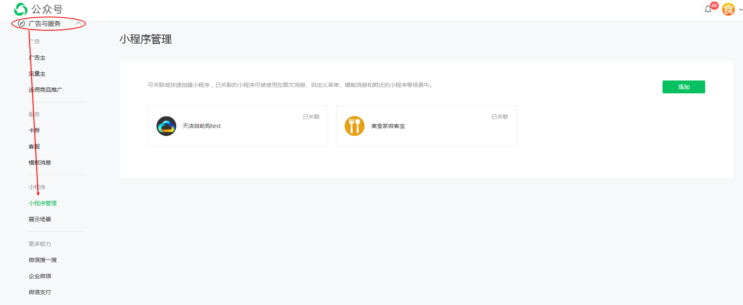This screenshot has height=305, width=743.
Task: Click the 广告与服务 section header text
Action: pyautogui.click(x=45, y=24)
